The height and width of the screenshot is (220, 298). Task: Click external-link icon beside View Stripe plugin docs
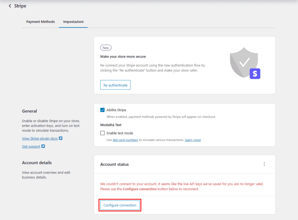[x=61, y=138]
